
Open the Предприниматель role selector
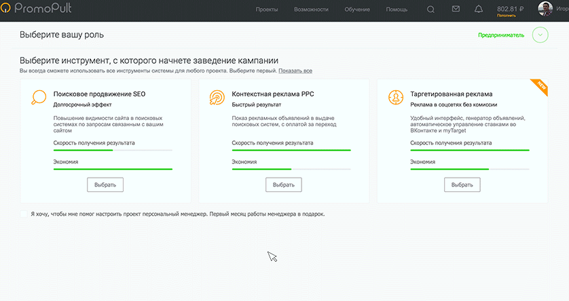pos(500,35)
